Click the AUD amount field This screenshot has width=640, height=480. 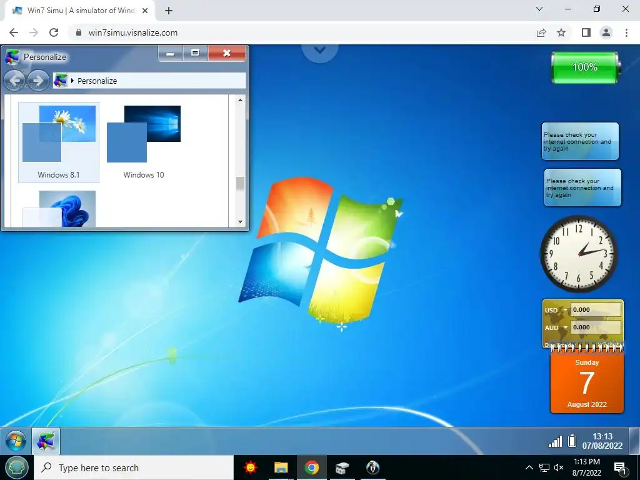[596, 327]
